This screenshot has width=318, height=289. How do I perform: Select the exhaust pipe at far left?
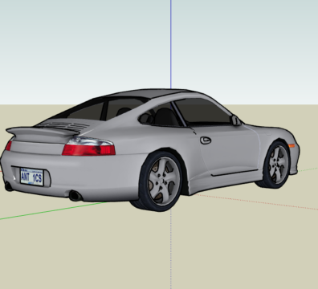click(9, 186)
